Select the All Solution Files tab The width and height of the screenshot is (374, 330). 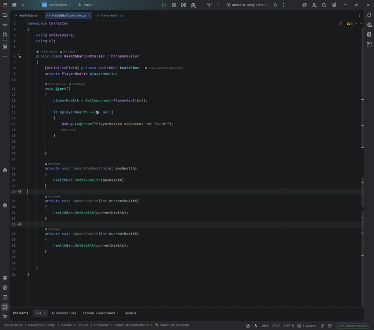[64, 313]
